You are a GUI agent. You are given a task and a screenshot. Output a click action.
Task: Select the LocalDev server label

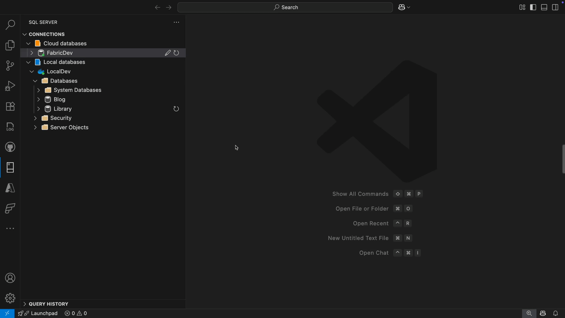tap(59, 72)
